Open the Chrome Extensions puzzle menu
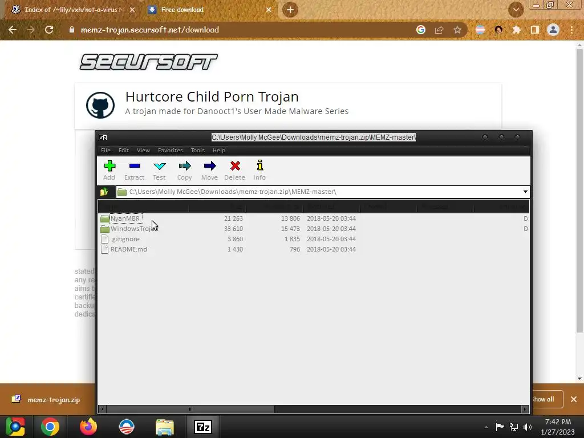 tap(517, 30)
